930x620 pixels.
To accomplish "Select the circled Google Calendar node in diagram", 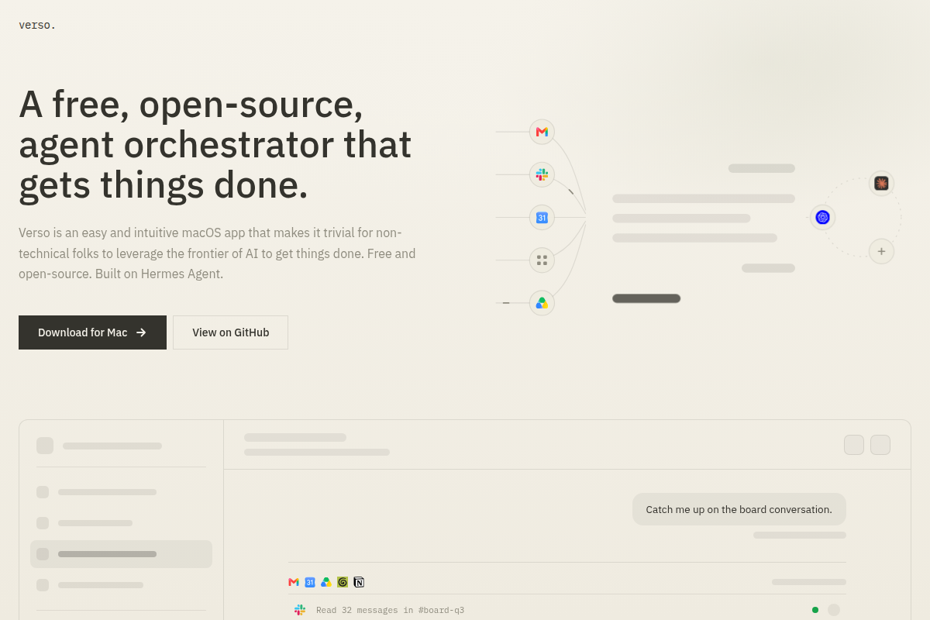I will coord(542,217).
